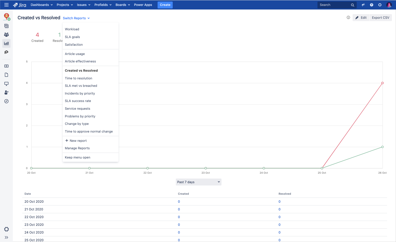Click the Export CSV button
This screenshot has width=396, height=242.
[x=381, y=17]
